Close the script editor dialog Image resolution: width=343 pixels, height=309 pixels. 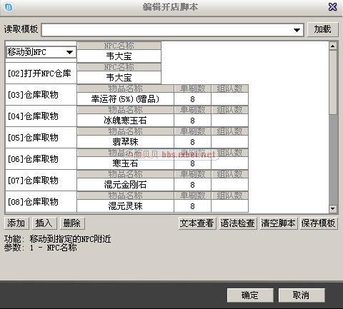(x=332, y=7)
